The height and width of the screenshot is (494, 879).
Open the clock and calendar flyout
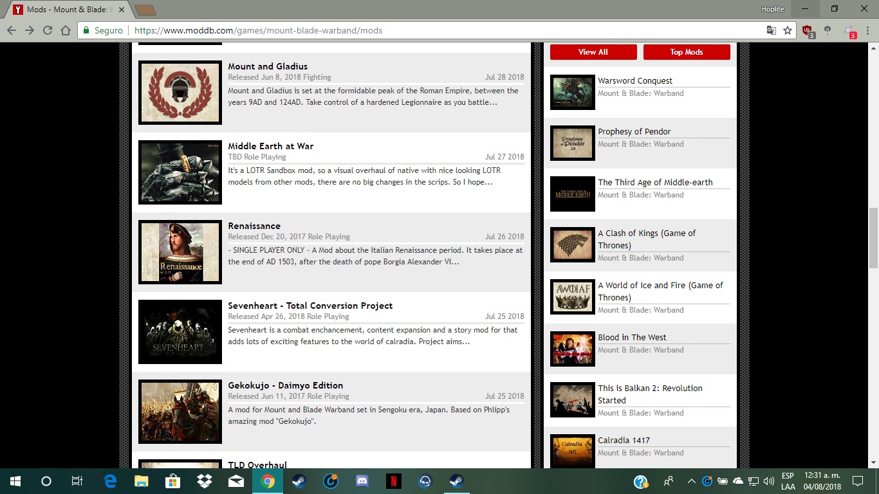click(822, 481)
